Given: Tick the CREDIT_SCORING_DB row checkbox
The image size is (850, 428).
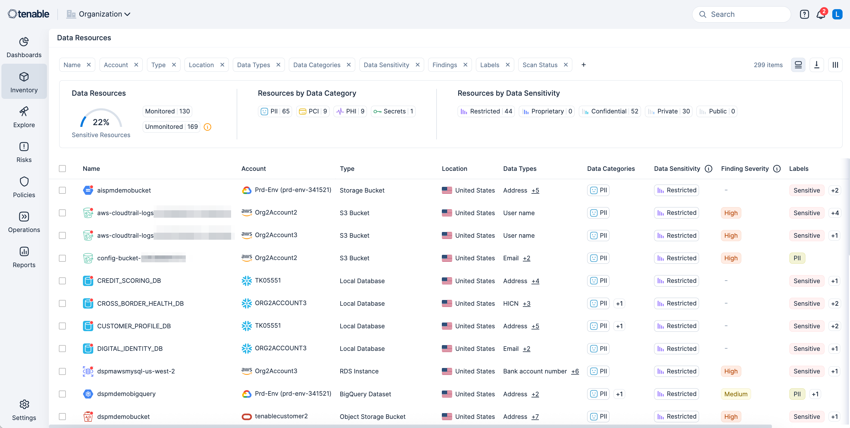Looking at the screenshot, I should tap(62, 281).
